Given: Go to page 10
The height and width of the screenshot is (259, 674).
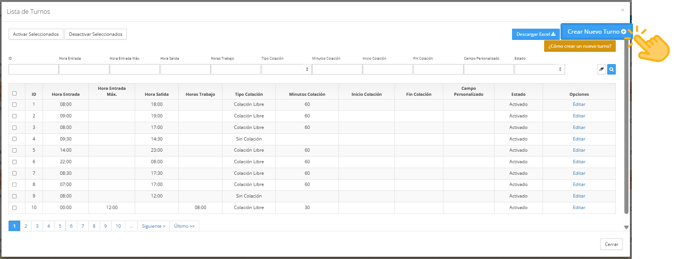Looking at the screenshot, I should (118, 226).
